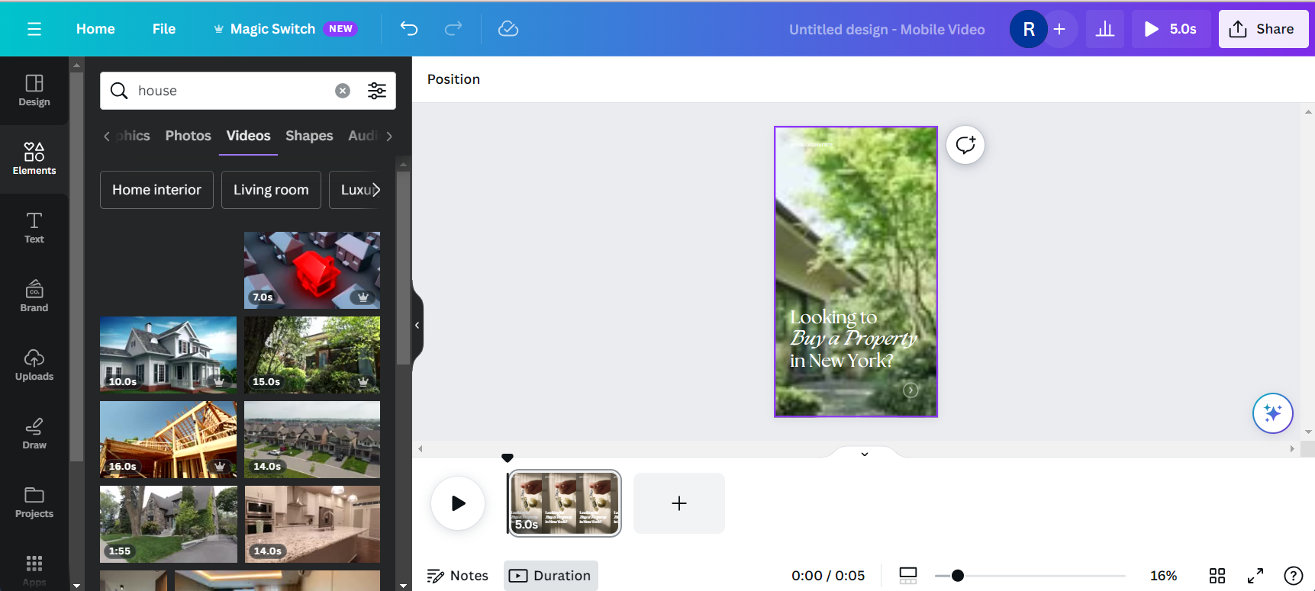1315x591 pixels.
Task: Open the Uploads panel
Action: coord(34,365)
